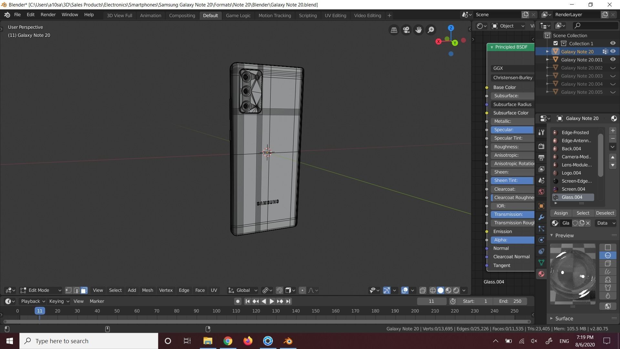Viewport: 620px width, 349px height.
Task: Toggle viewport gizmo display button
Action: 387,290
